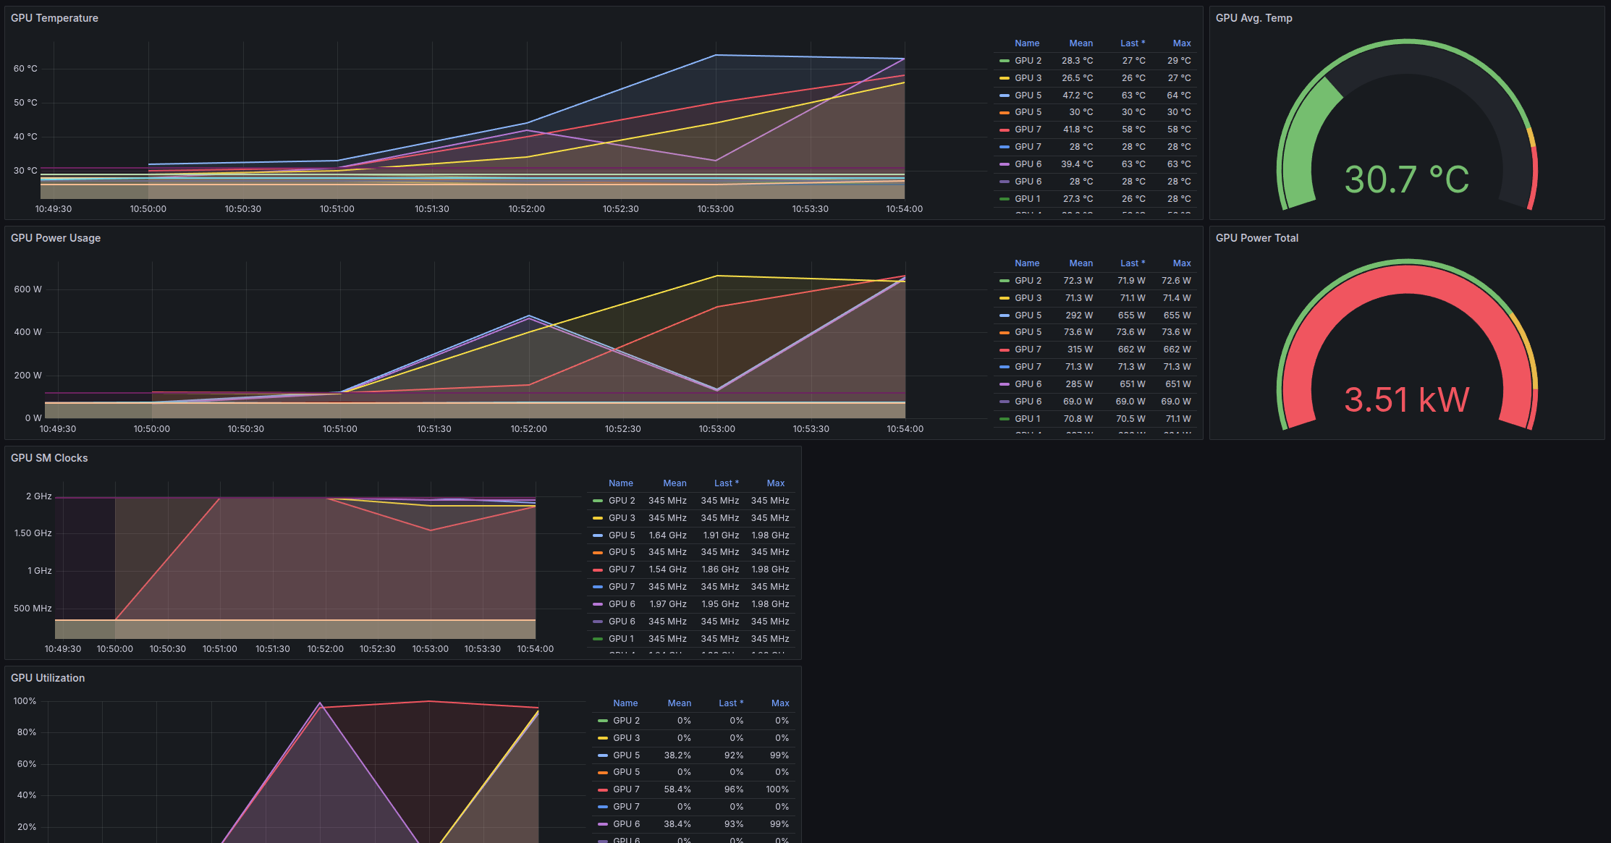Open the GPU Avg. Temp panel menu
The image size is (1611, 843).
pos(1254,17)
